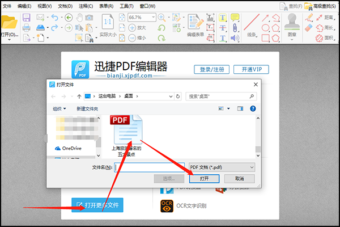Open the 文件 menu
340x227 pixels.
point(7,6)
